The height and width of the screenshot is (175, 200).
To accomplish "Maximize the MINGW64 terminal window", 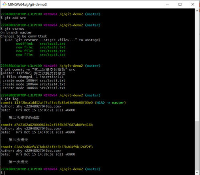I will point(180,4).
